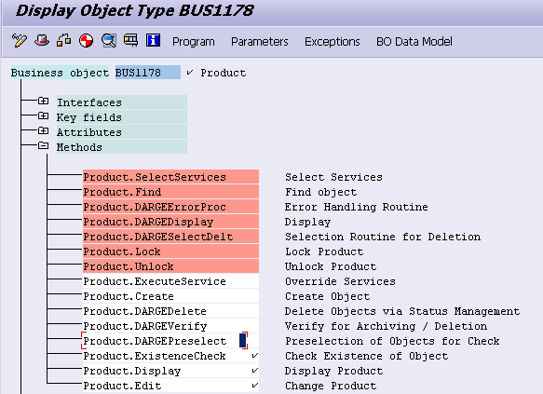Image resolution: width=543 pixels, height=394 pixels.
Task: Click 'Preselection of Objects for Check' text
Action: pyautogui.click(x=392, y=341)
